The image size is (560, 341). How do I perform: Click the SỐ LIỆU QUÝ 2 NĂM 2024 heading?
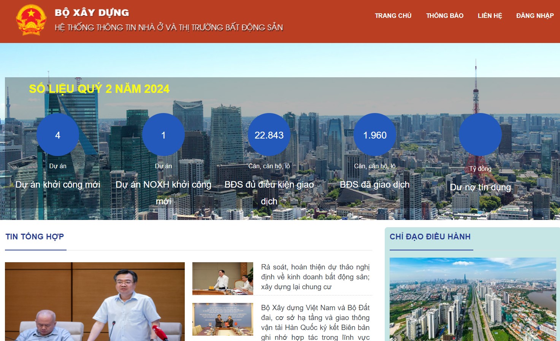99,89
